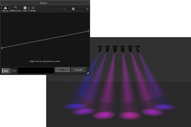This screenshot has height=127, width=191.
Task: Select the left blue curve point
Action: tap(2, 48)
